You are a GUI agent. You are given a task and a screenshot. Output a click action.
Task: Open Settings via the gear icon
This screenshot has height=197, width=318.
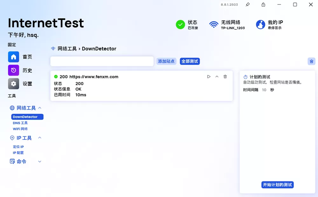[x=13, y=84]
